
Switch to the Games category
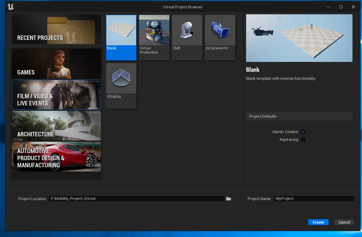pyautogui.click(x=56, y=64)
